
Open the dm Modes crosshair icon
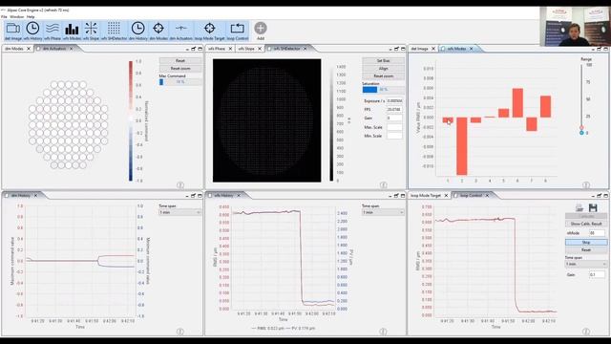pos(158,32)
